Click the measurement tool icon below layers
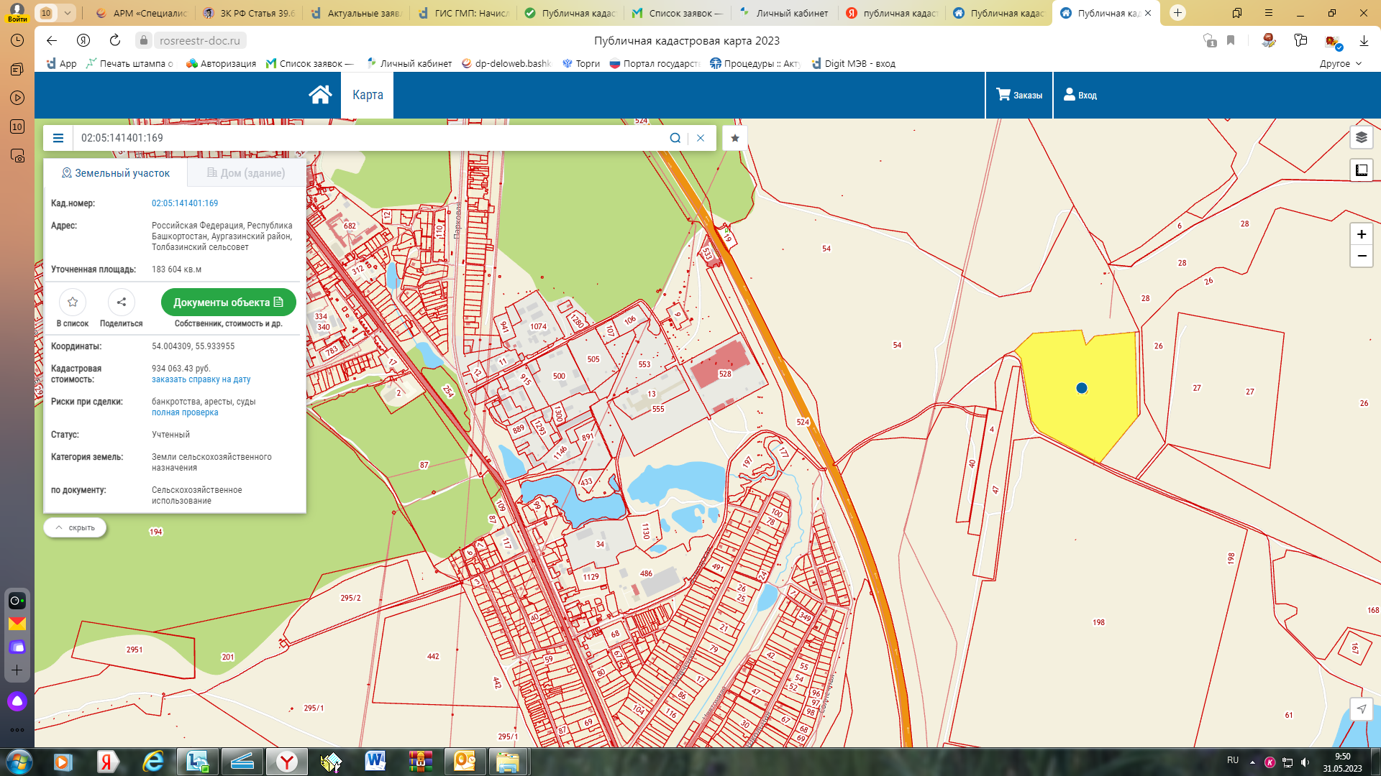Viewport: 1381px width, 776px height. point(1361,170)
